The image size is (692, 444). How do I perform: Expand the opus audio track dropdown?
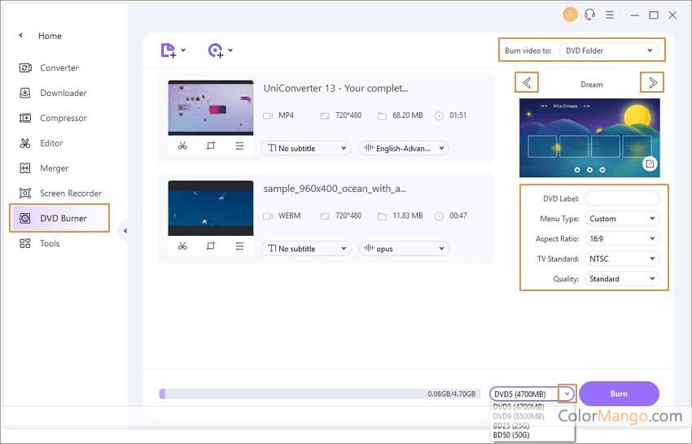tap(404, 249)
